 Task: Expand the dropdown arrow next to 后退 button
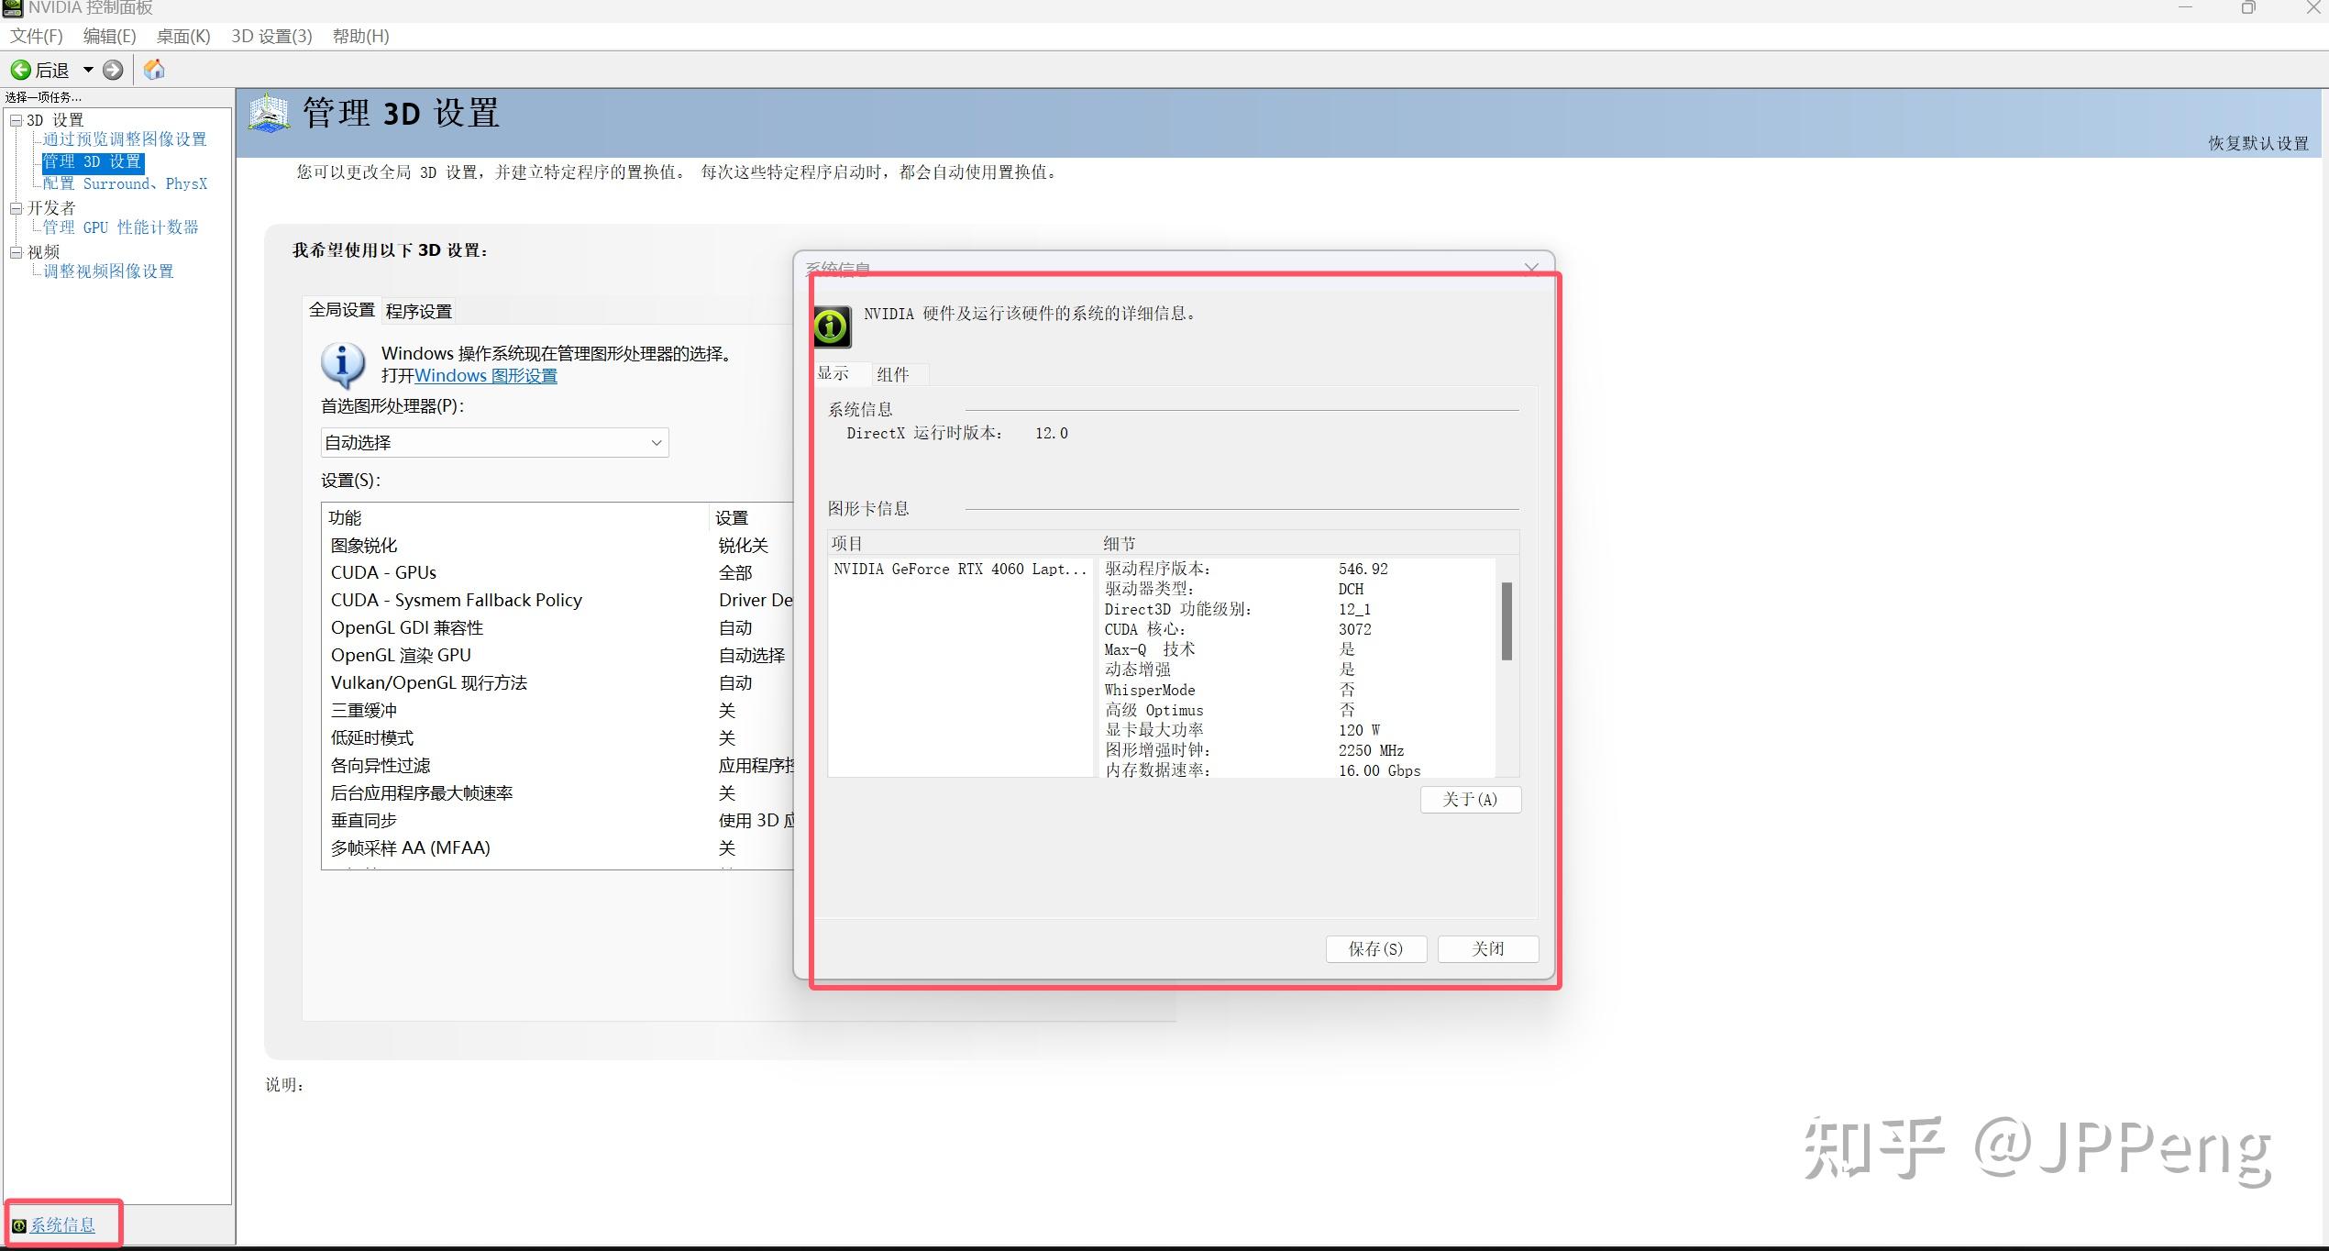[87, 69]
